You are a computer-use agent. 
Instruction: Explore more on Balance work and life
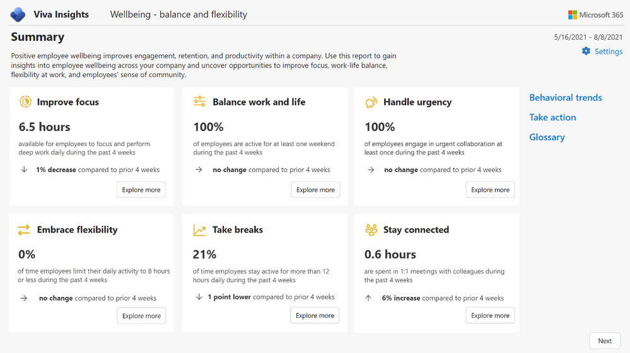click(315, 190)
